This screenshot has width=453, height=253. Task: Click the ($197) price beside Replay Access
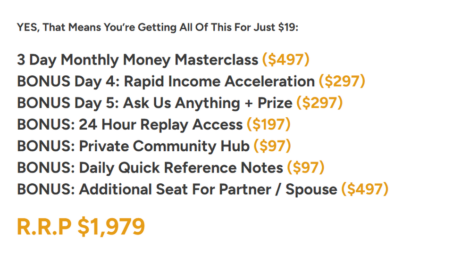268,125
